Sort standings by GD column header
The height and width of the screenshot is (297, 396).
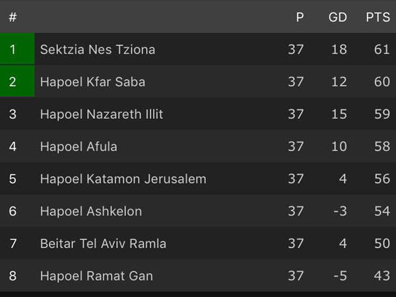point(338,17)
